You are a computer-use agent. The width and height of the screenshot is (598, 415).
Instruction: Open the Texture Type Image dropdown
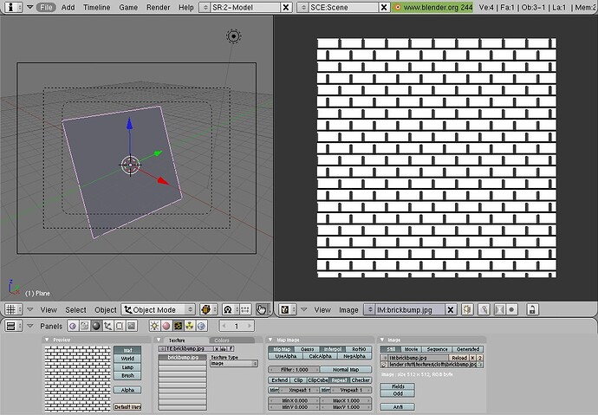[234, 364]
